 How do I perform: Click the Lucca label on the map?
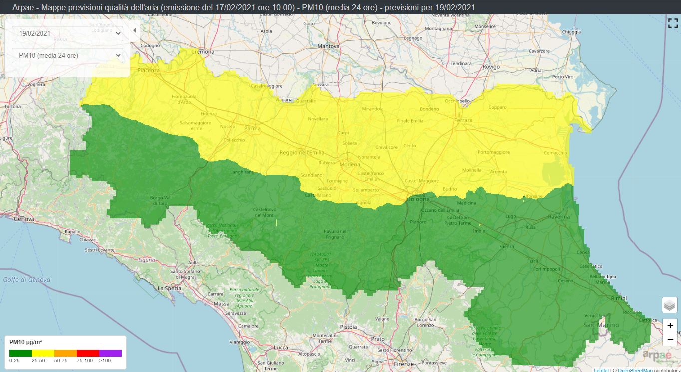click(281, 347)
